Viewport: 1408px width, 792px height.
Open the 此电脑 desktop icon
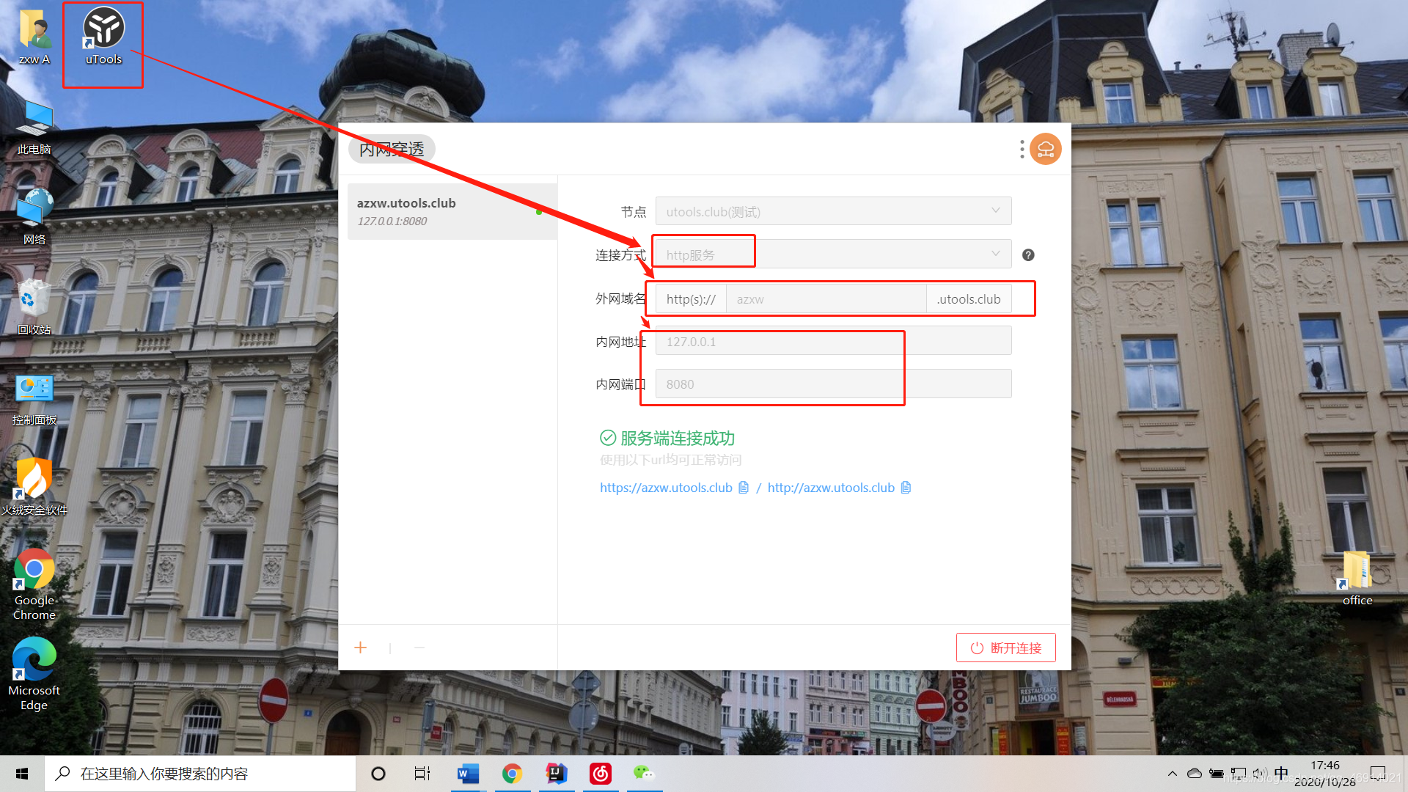(x=34, y=127)
